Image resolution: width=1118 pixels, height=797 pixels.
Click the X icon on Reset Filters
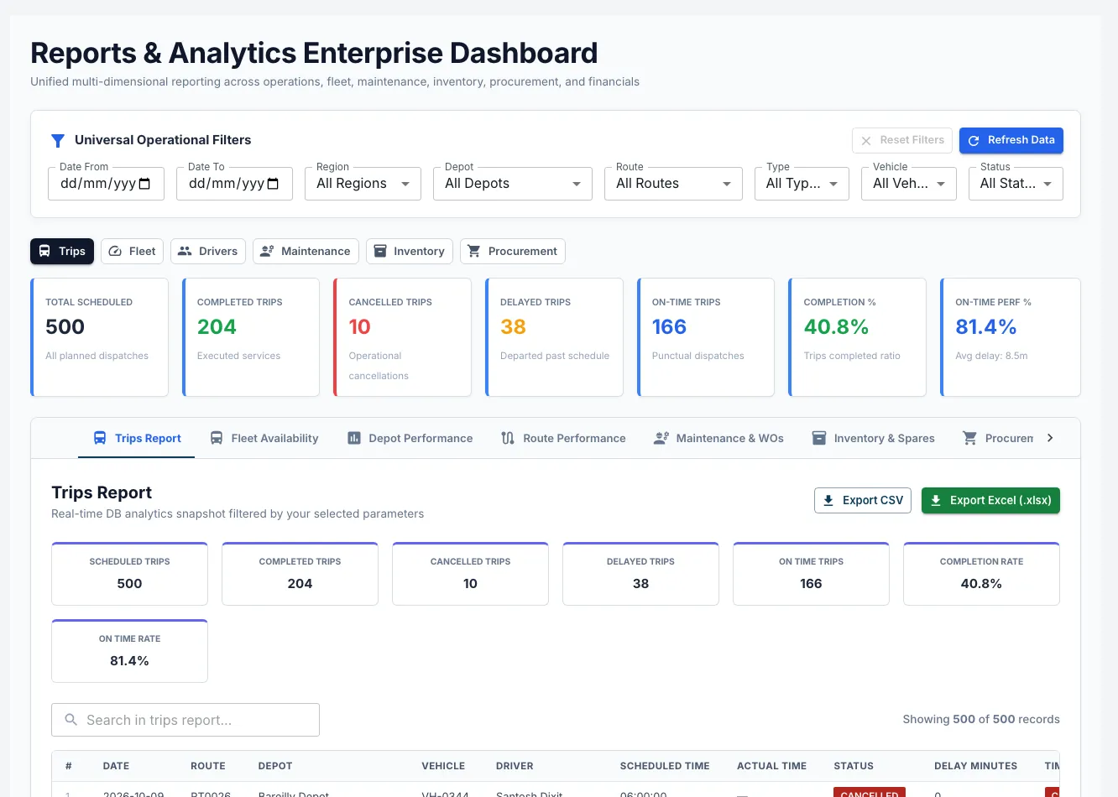[866, 141]
